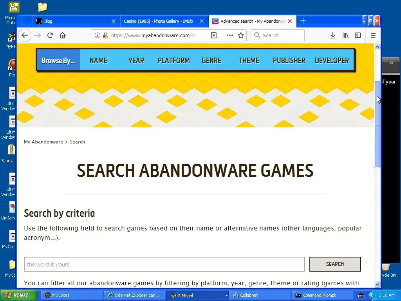Image resolution: width=401 pixels, height=301 pixels.
Task: Click the SEARCH button
Action: [x=335, y=264]
